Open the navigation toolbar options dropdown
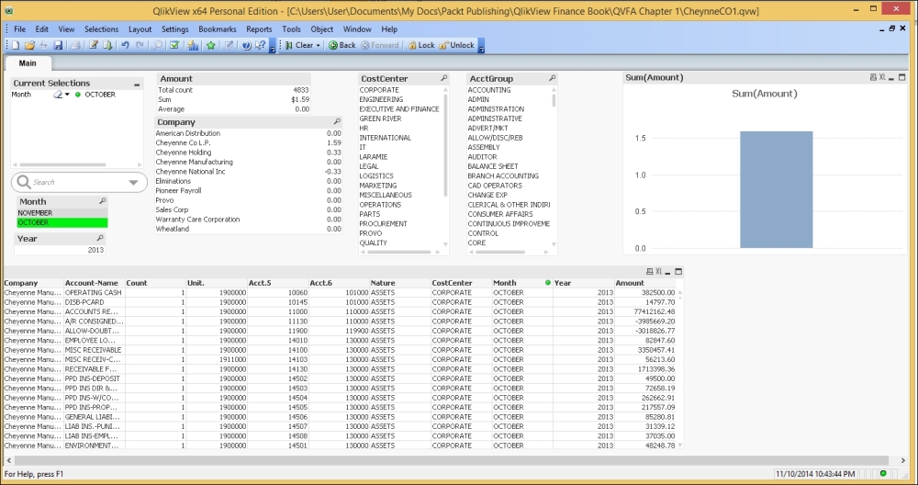The width and height of the screenshot is (918, 485). point(481,46)
